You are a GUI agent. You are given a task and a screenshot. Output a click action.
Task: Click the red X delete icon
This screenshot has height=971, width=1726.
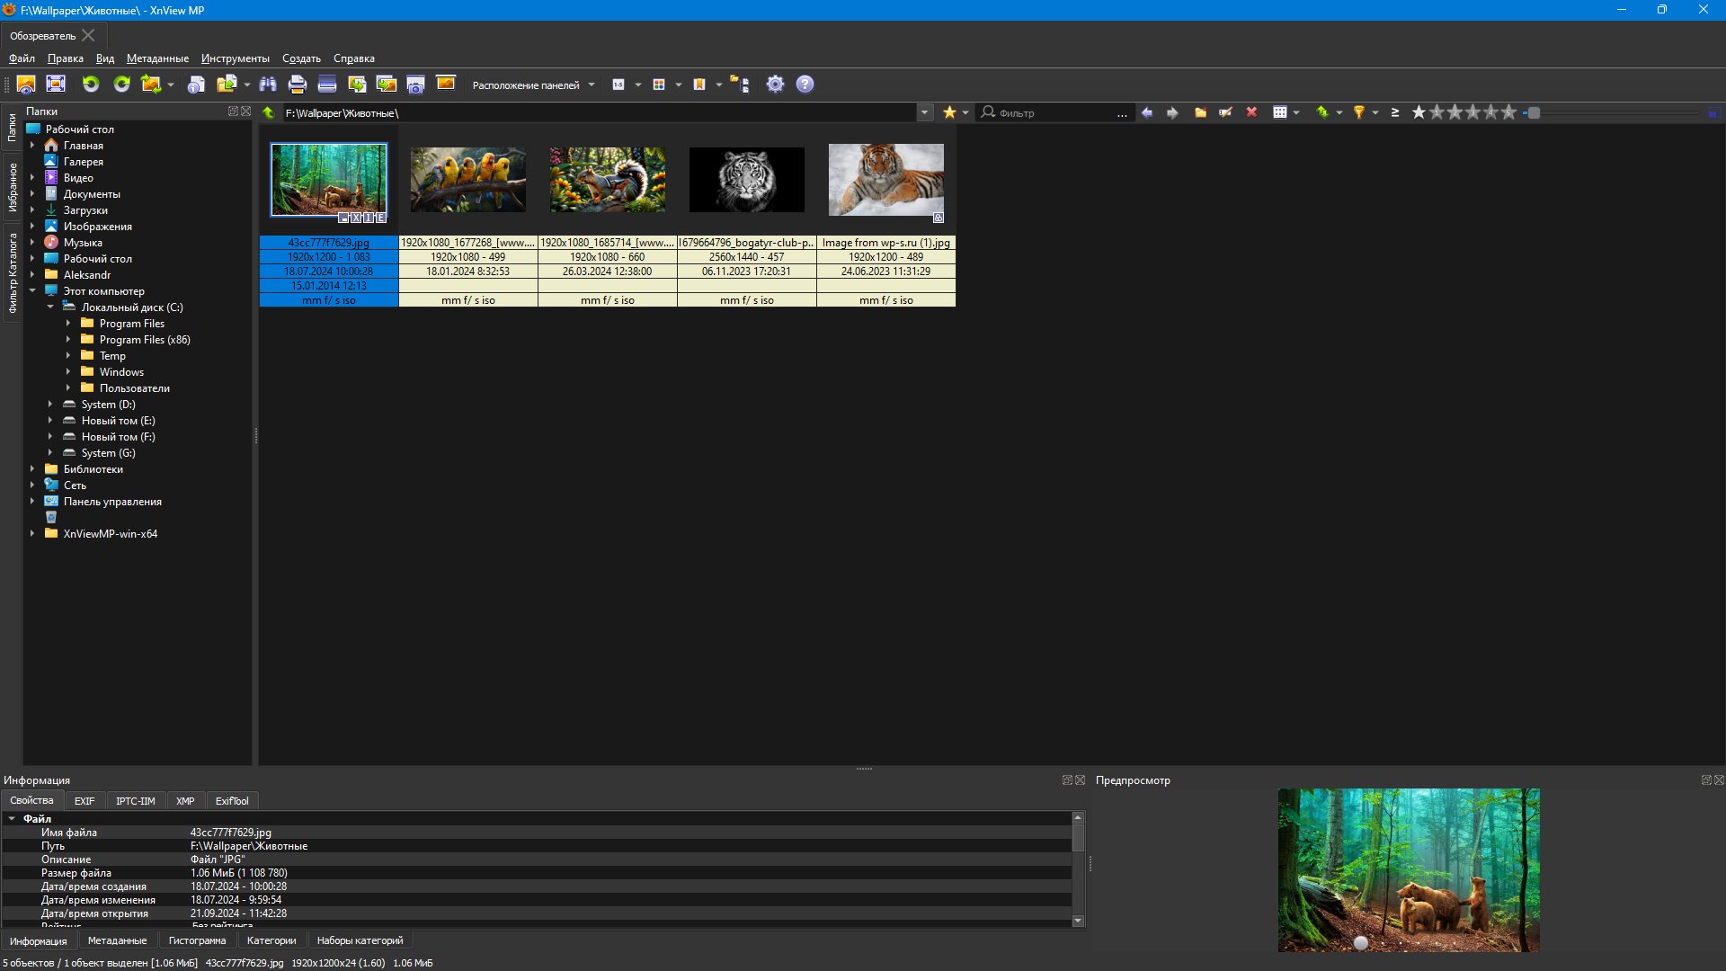(x=1251, y=112)
